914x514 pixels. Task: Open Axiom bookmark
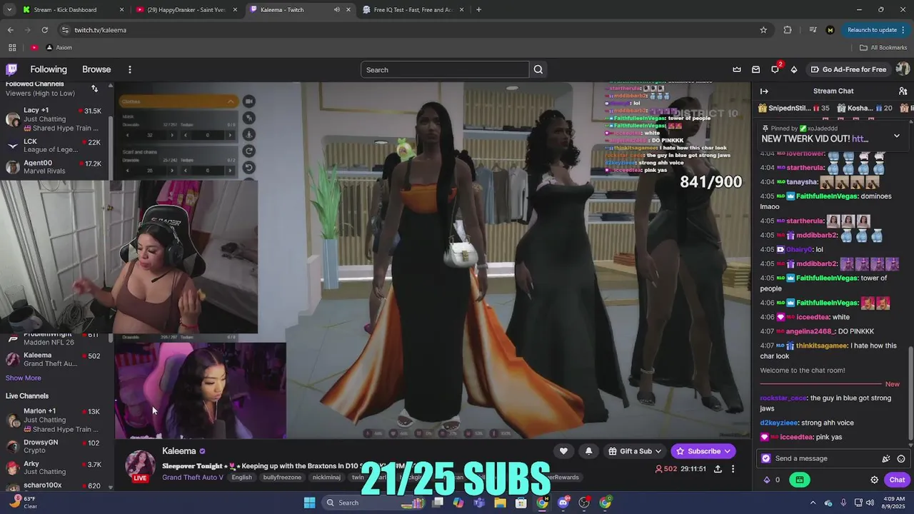click(x=59, y=47)
